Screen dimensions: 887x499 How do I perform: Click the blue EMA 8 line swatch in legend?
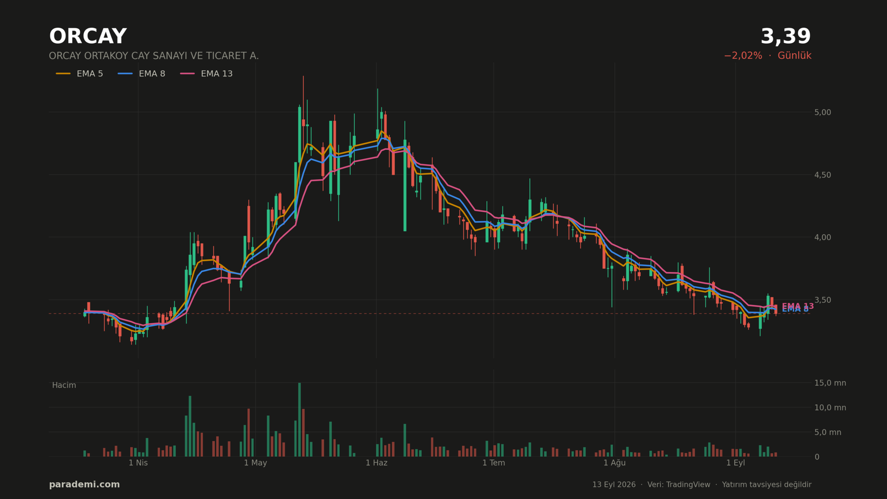(x=125, y=74)
